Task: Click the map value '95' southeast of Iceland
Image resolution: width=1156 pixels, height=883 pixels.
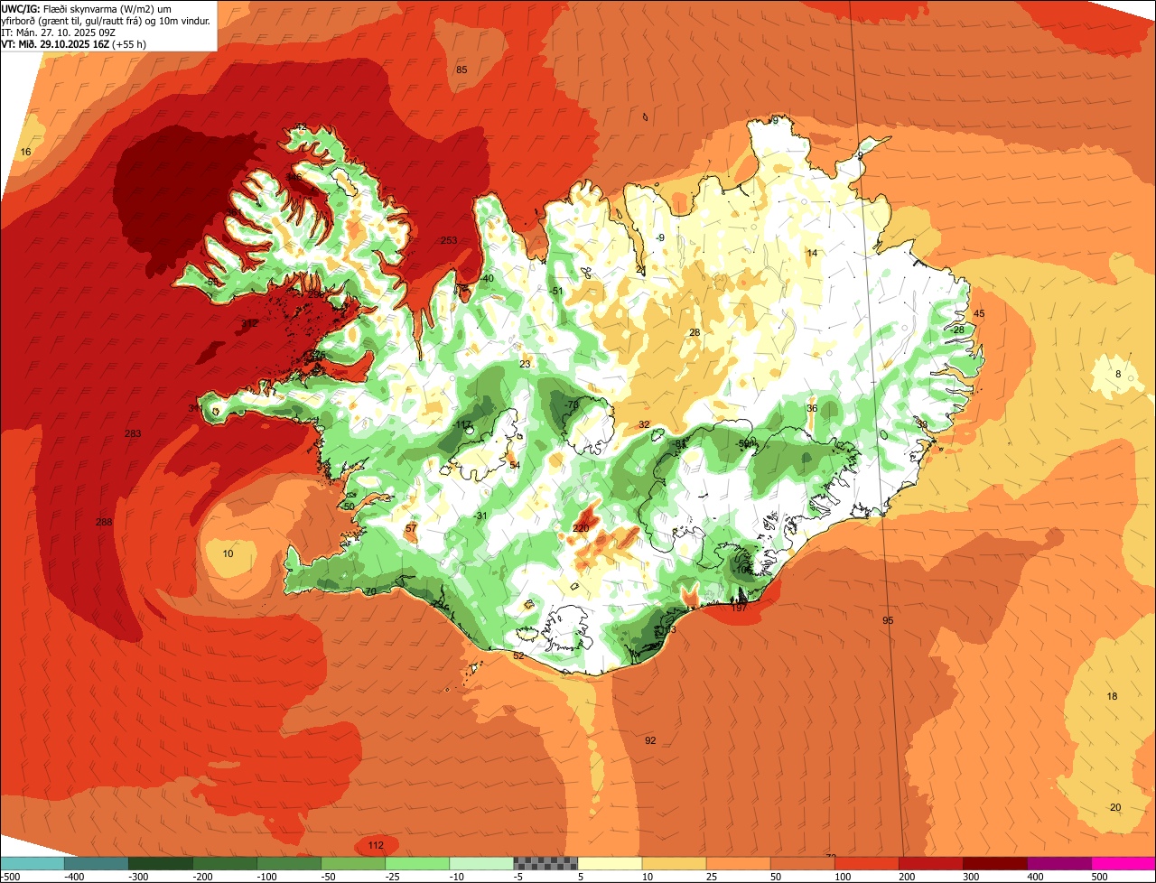Action: click(x=888, y=620)
